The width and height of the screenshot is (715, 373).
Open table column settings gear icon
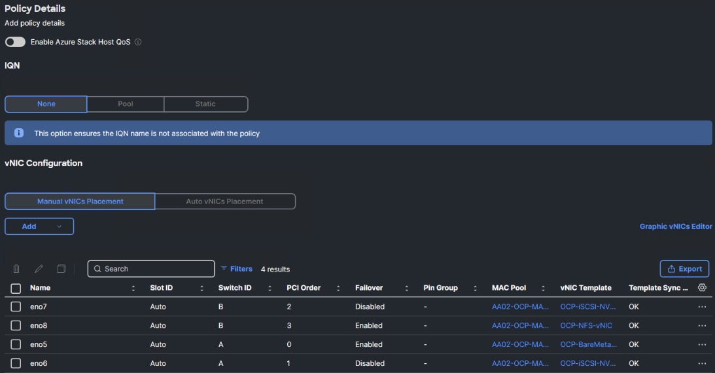(x=703, y=288)
